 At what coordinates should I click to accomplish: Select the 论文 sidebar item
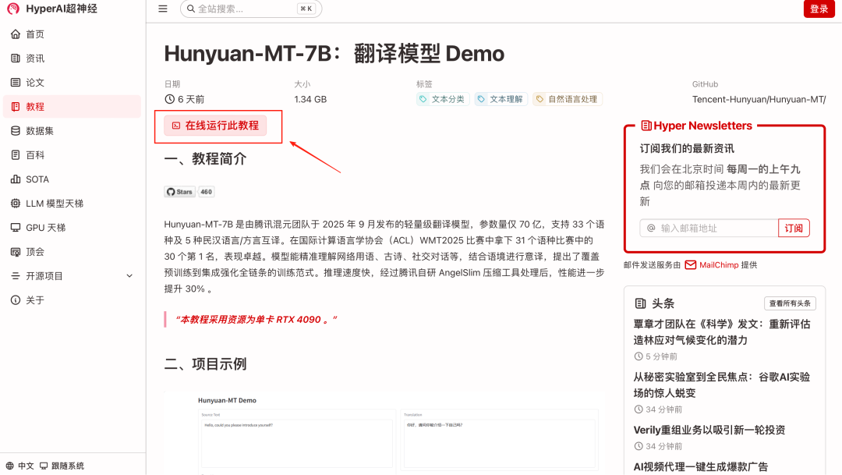(35, 83)
